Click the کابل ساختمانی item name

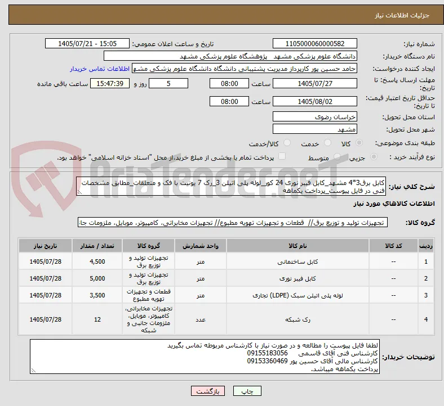pos(298,262)
